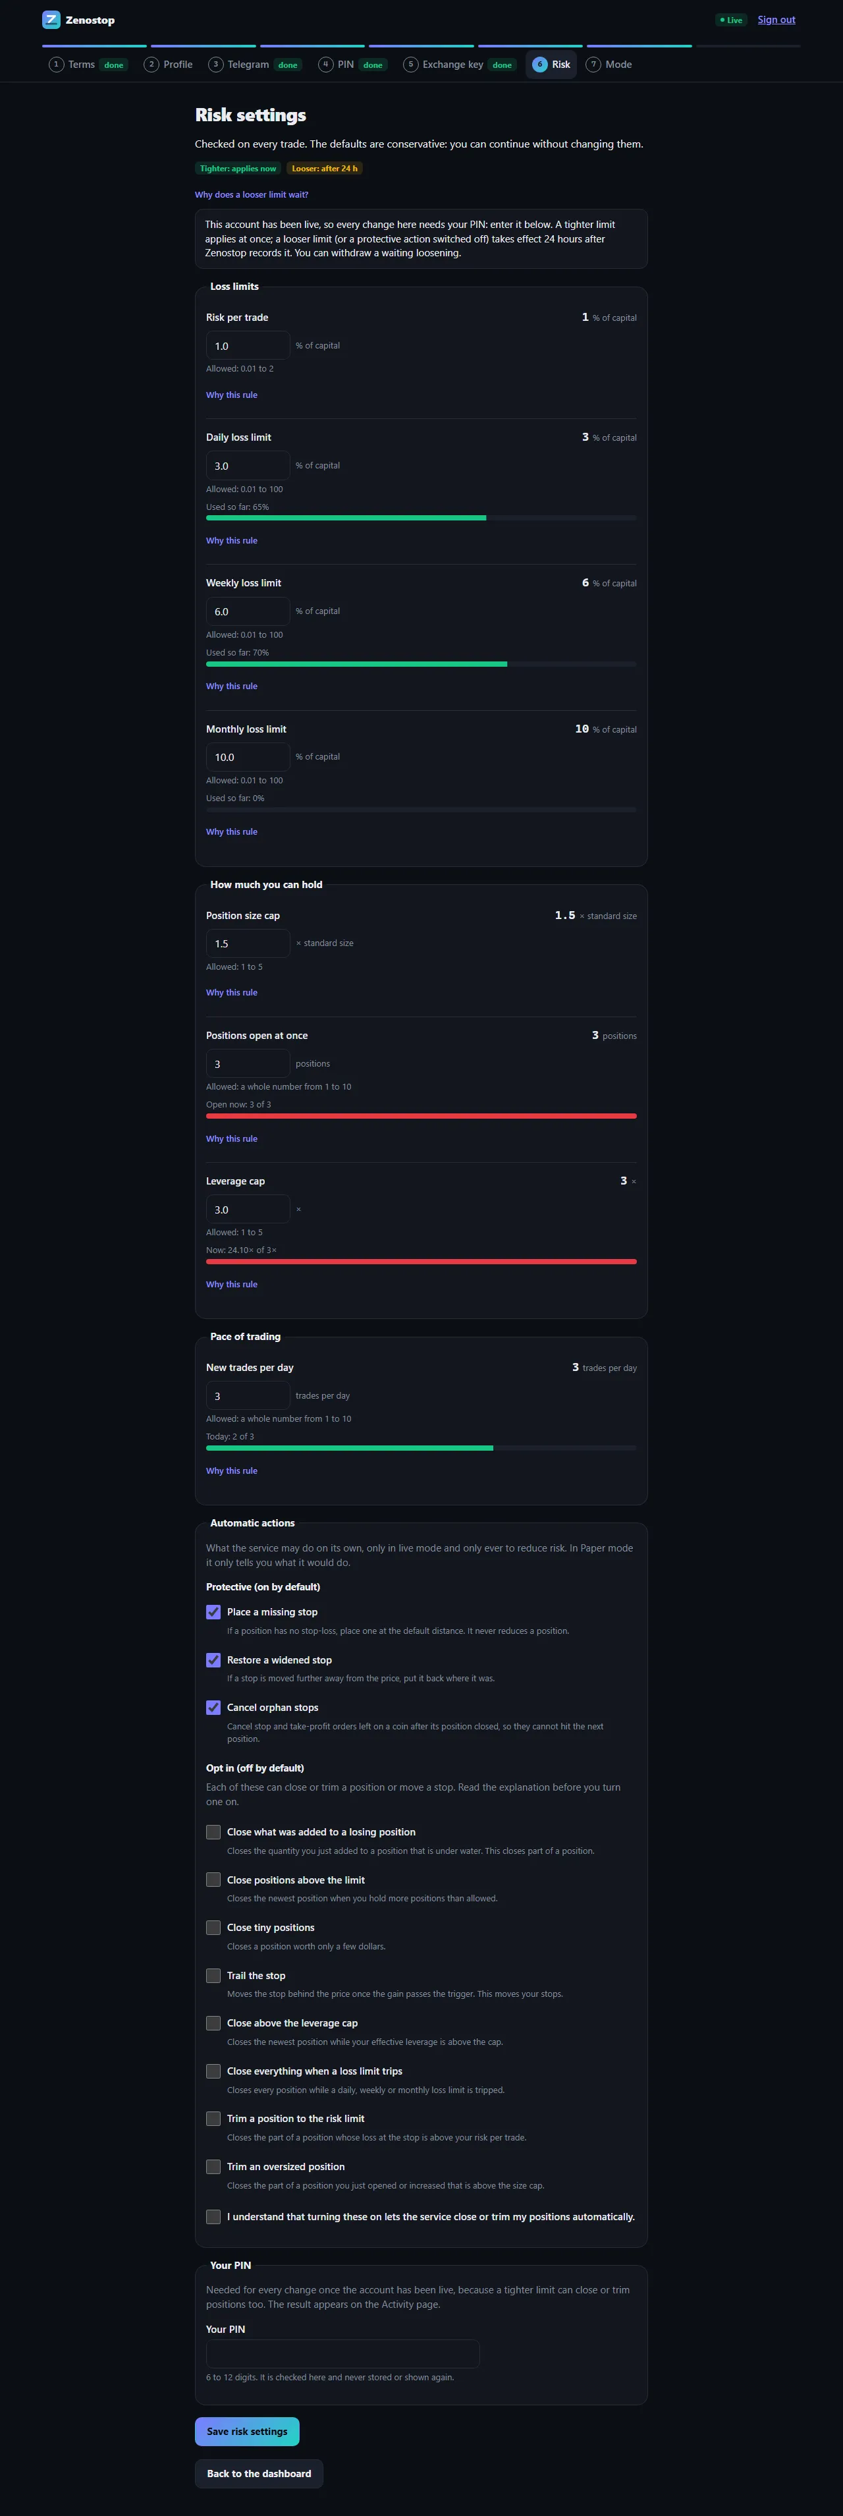The width and height of the screenshot is (843, 2516).
Task: Select the Risk step tab
Action: pyautogui.click(x=551, y=65)
